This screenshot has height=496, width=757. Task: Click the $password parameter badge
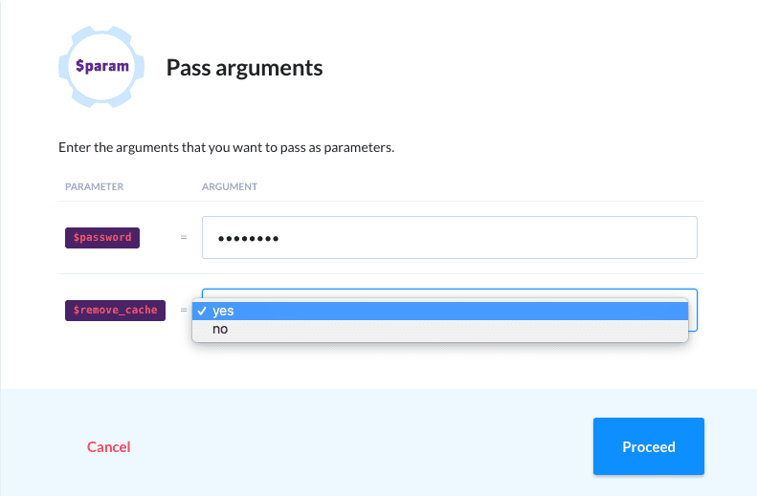click(102, 237)
